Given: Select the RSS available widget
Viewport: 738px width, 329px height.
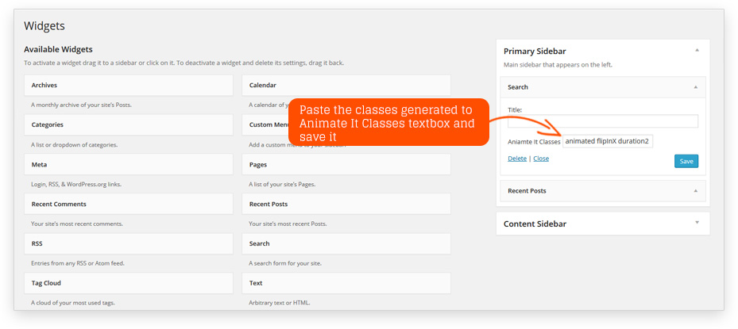Looking at the screenshot, I should point(129,244).
